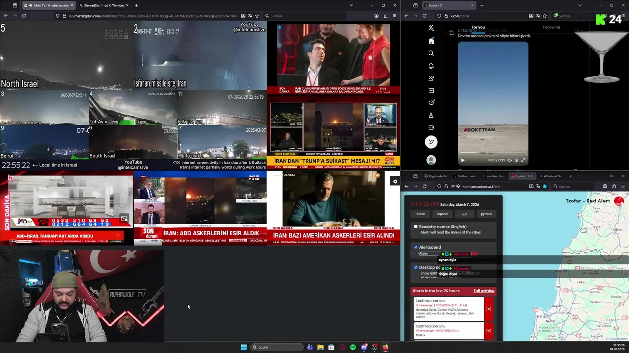Open X More circle icon in sidebar
Screen dimensions: 629x353
(x=431, y=127)
